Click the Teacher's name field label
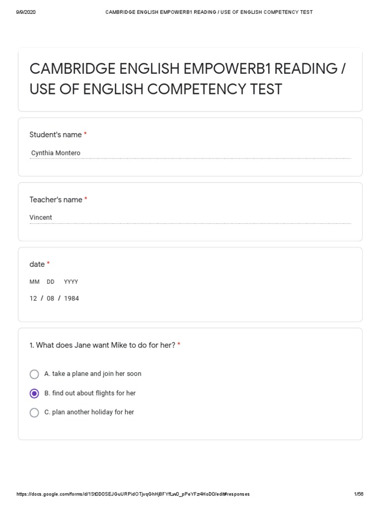The image size is (380, 507). coord(56,200)
